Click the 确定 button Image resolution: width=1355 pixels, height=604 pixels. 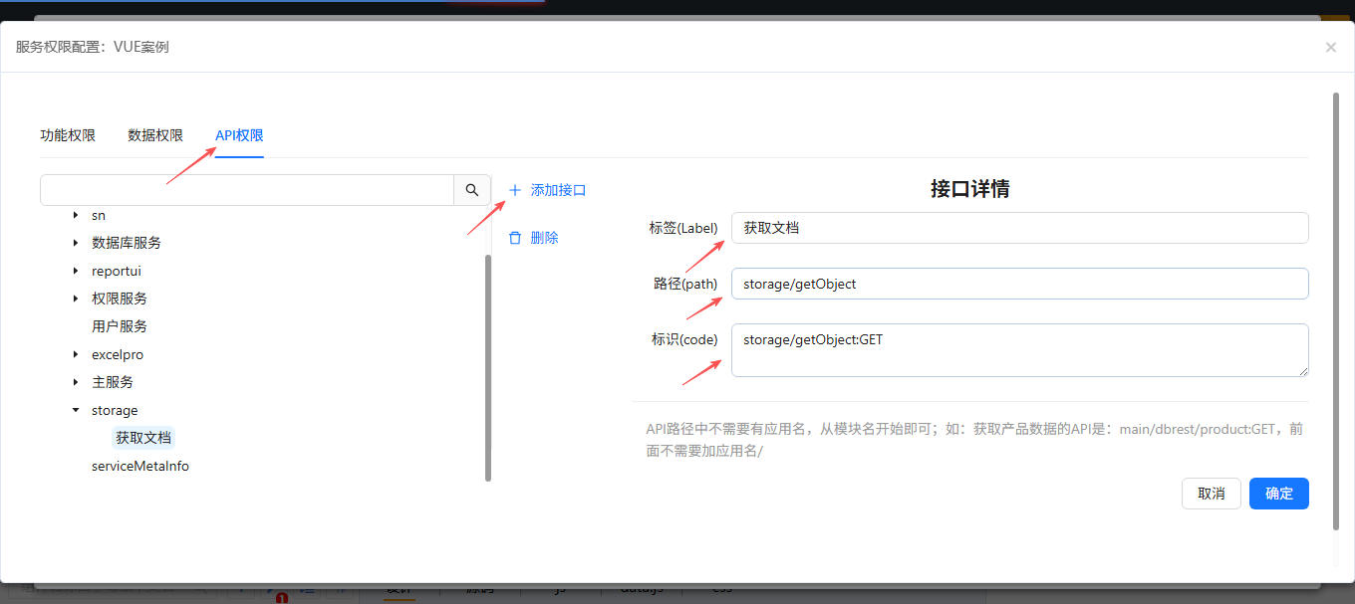1278,494
